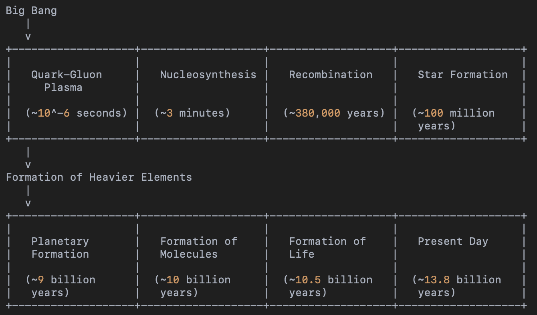
Task: Click the ~100 million years timestamp
Action: [x=453, y=119]
